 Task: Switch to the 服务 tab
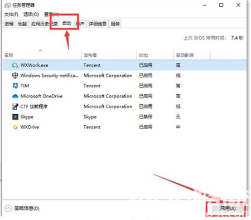click(115, 24)
